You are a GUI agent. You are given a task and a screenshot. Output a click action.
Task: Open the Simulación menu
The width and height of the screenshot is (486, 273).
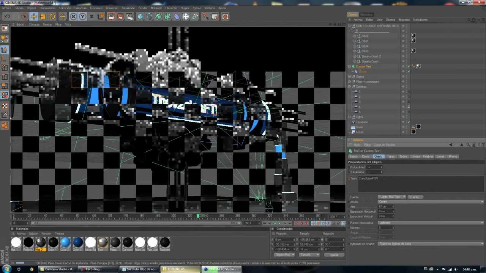128,8
